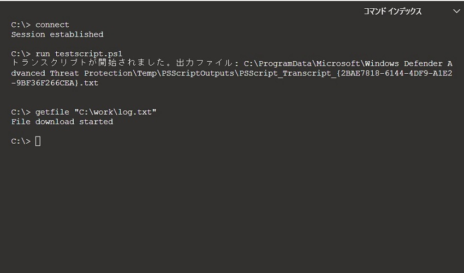Click the word "run" in the second command
Image resolution: width=464 pixels, height=273 pixels.
coord(43,54)
